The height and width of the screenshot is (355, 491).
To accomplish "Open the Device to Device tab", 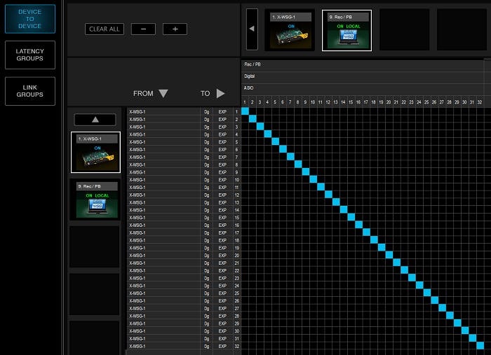I will coord(29,19).
